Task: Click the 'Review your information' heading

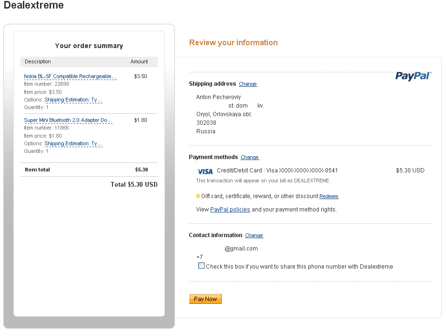Action: click(233, 42)
